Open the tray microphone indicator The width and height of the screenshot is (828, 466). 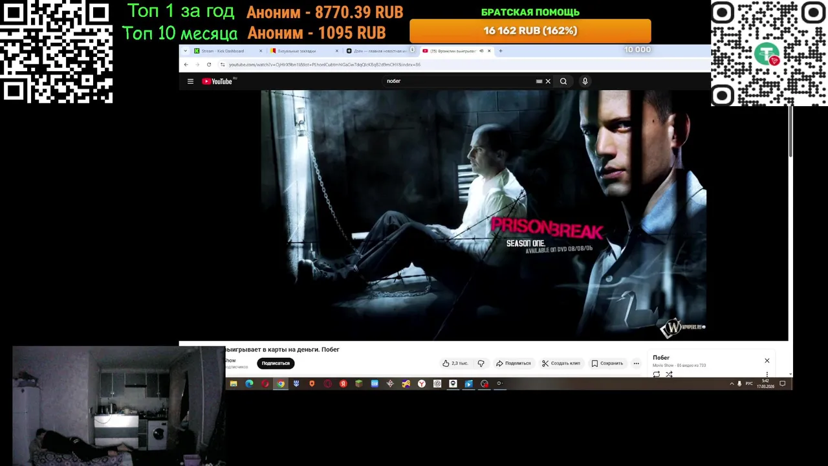click(x=739, y=384)
